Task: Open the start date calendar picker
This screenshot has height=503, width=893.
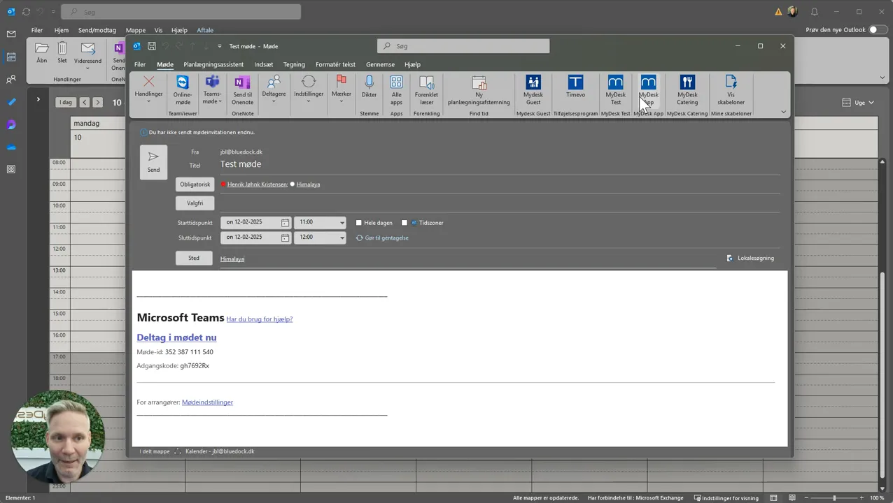Action: [x=285, y=222]
